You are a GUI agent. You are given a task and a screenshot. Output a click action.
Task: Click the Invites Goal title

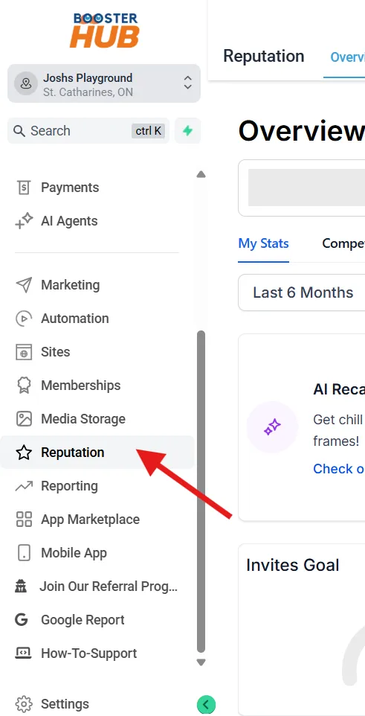(292, 566)
